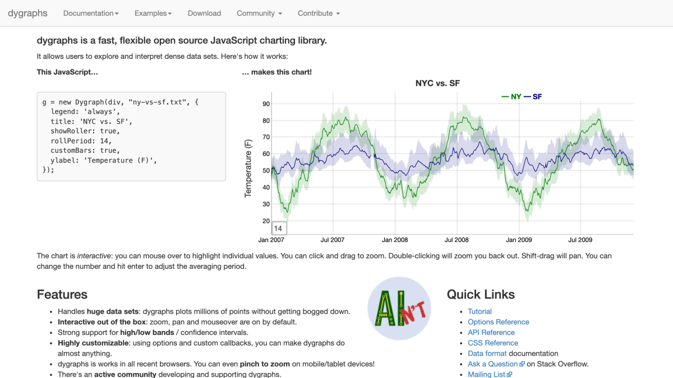Click the 40 y-axis tick label
Screen dimensions: 673x378
(266, 187)
